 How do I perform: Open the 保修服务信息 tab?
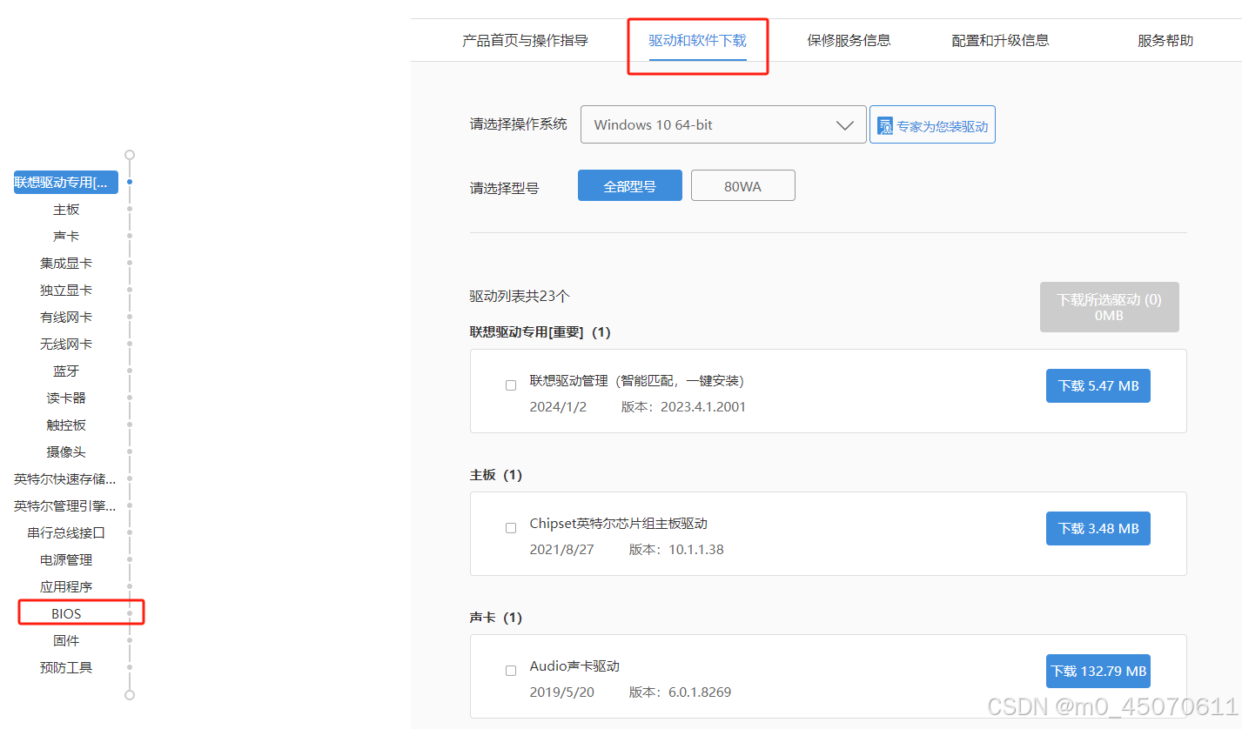point(849,41)
